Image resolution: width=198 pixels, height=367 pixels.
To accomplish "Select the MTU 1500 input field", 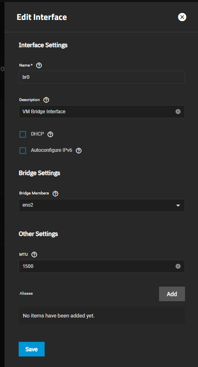I will [102, 266].
